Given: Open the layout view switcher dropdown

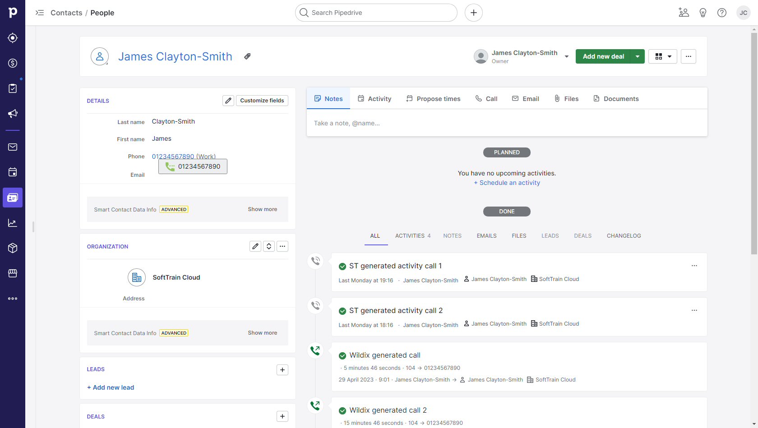Looking at the screenshot, I should [663, 56].
